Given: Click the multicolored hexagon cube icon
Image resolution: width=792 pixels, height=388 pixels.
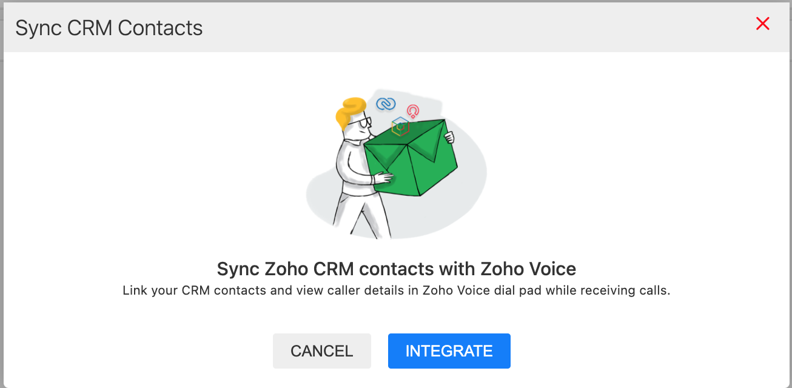Looking at the screenshot, I should click(x=400, y=126).
